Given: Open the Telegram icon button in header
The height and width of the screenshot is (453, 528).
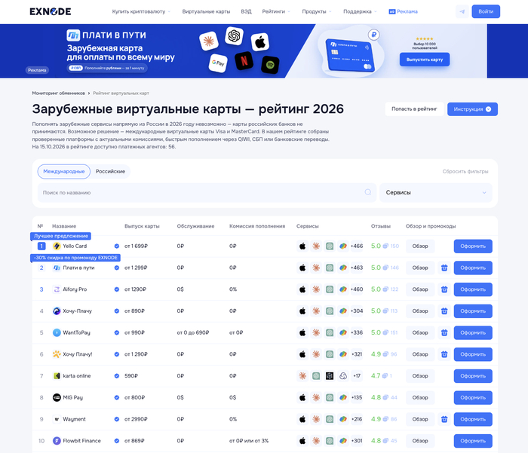Looking at the screenshot, I should [462, 11].
